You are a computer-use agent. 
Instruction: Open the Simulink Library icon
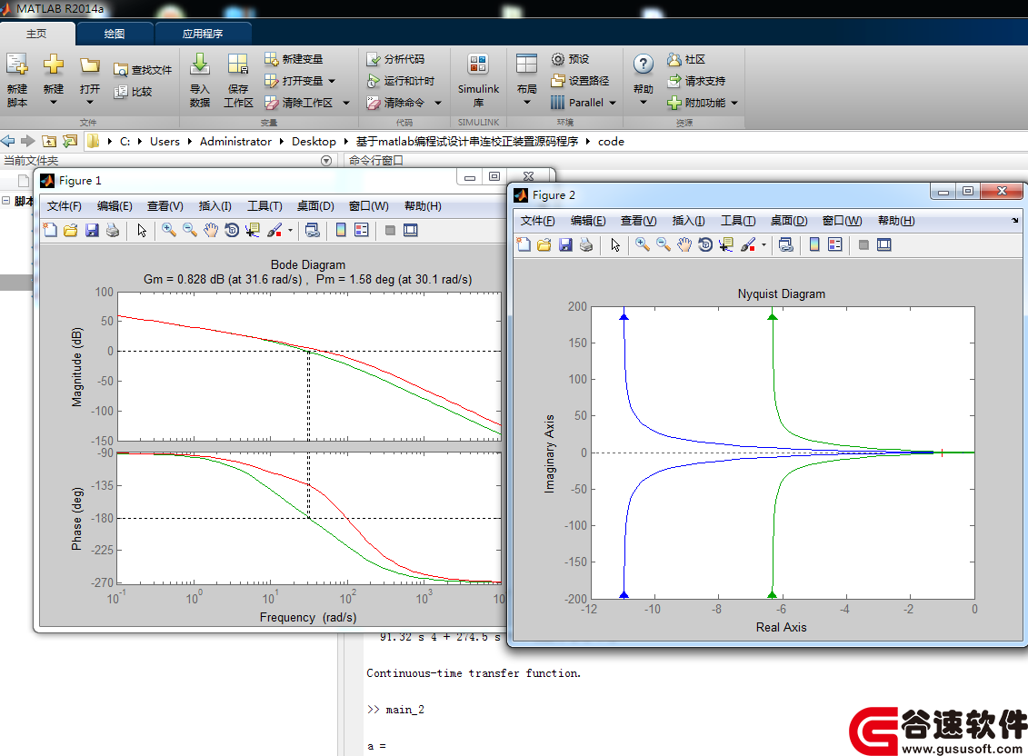pyautogui.click(x=478, y=65)
